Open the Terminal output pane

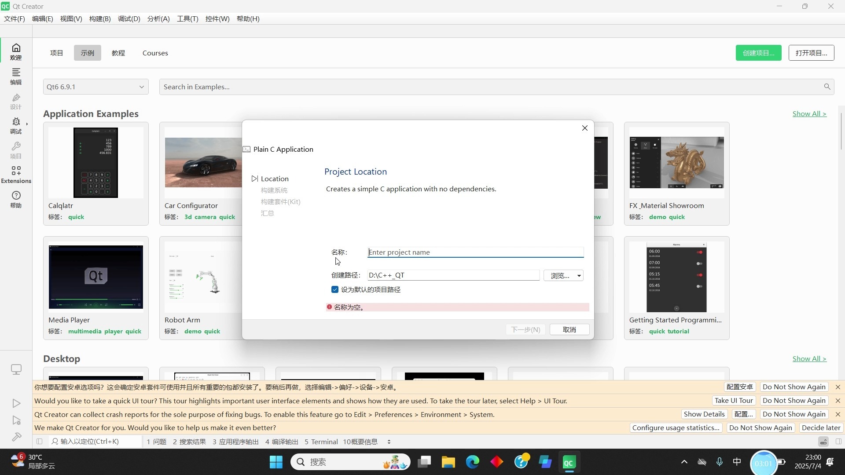point(321,442)
